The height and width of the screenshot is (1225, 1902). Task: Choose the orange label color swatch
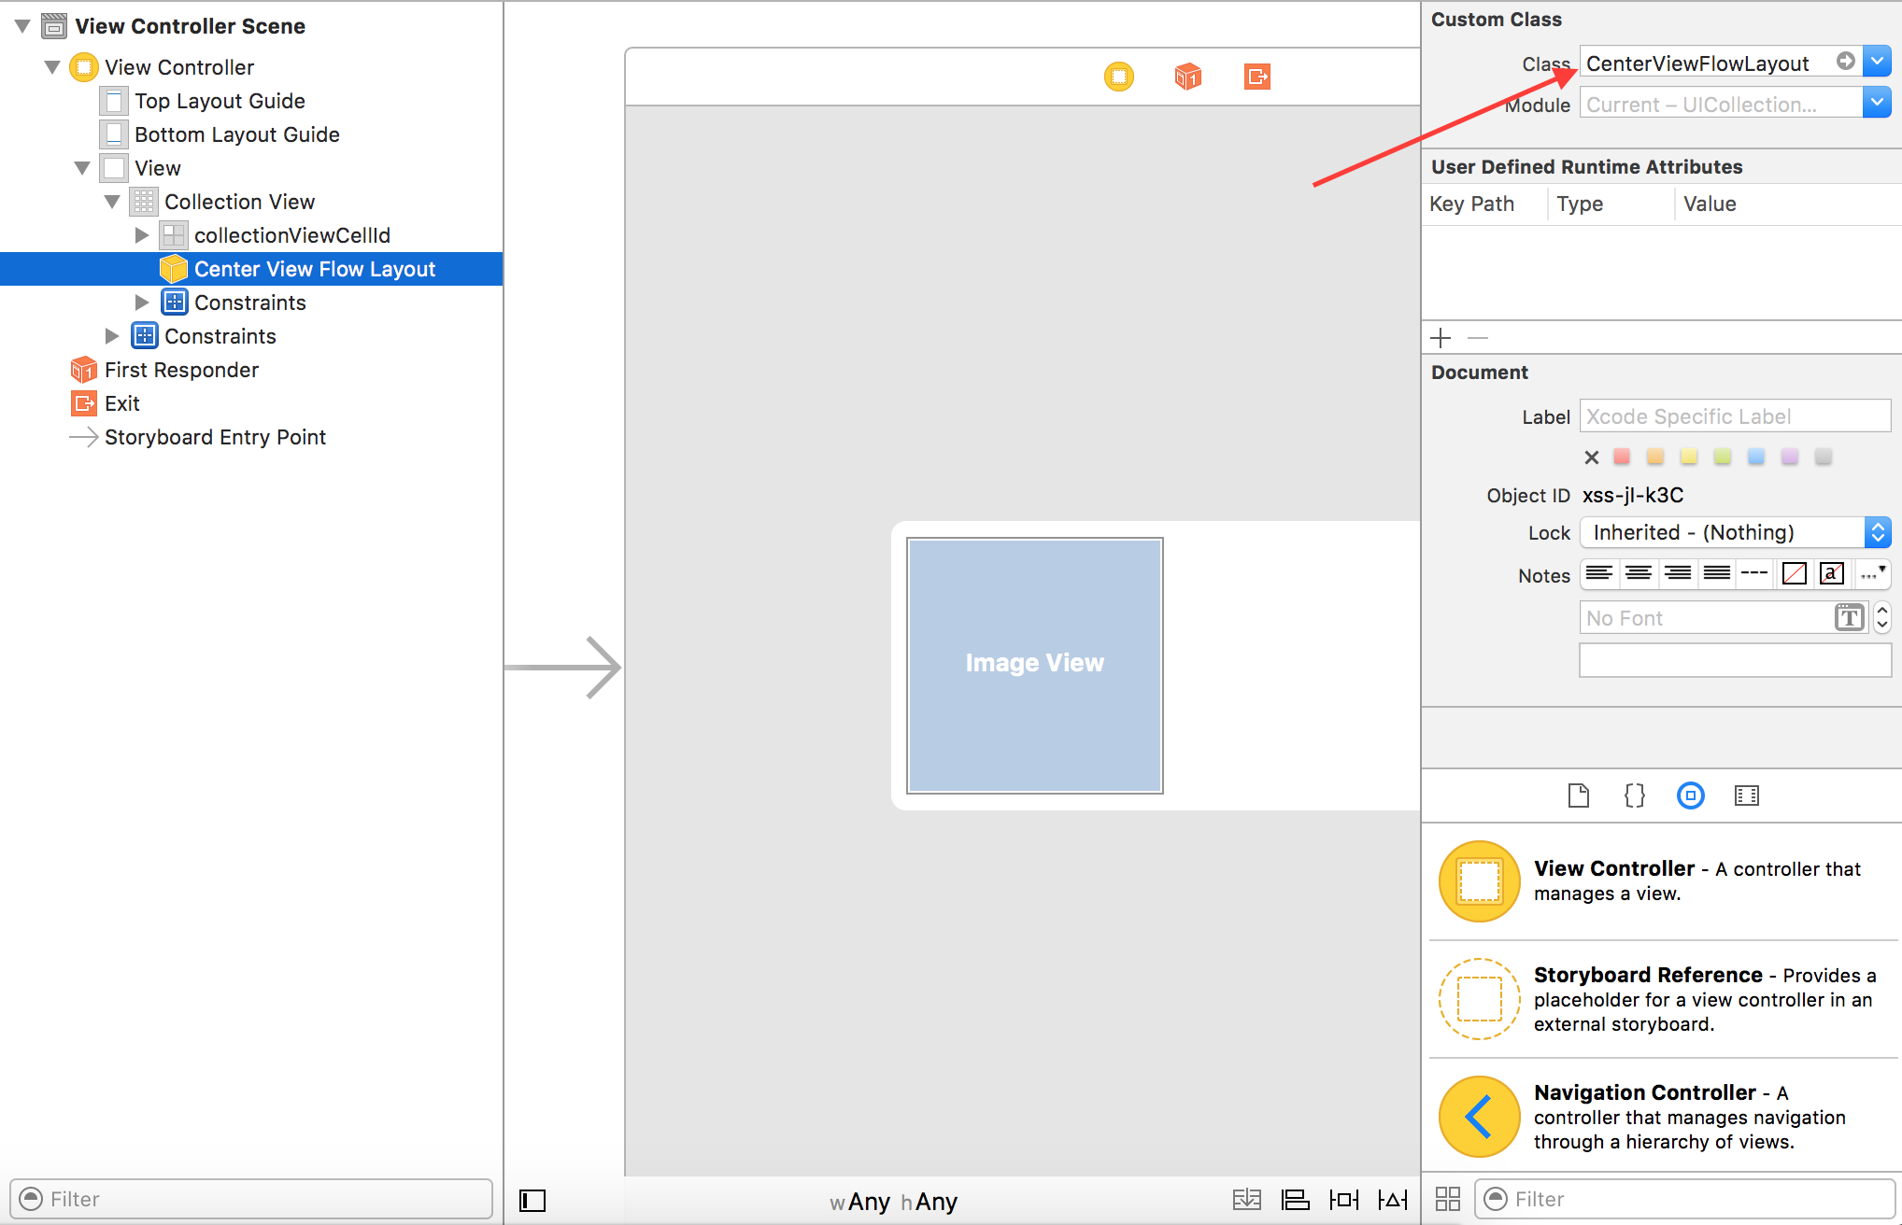pos(1654,457)
